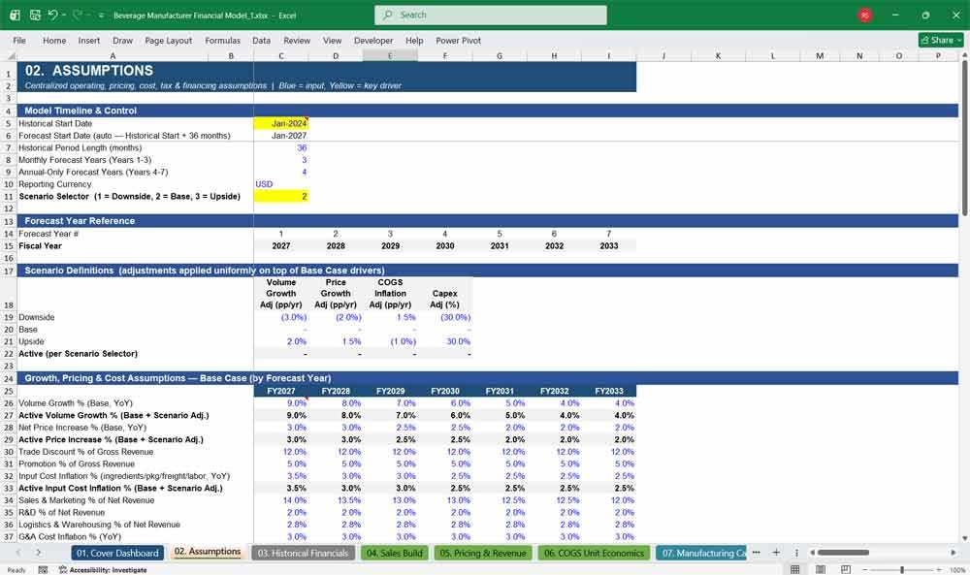970x575 pixels.
Task: Open the Power Pivot ribbon tab
Action: pos(459,40)
